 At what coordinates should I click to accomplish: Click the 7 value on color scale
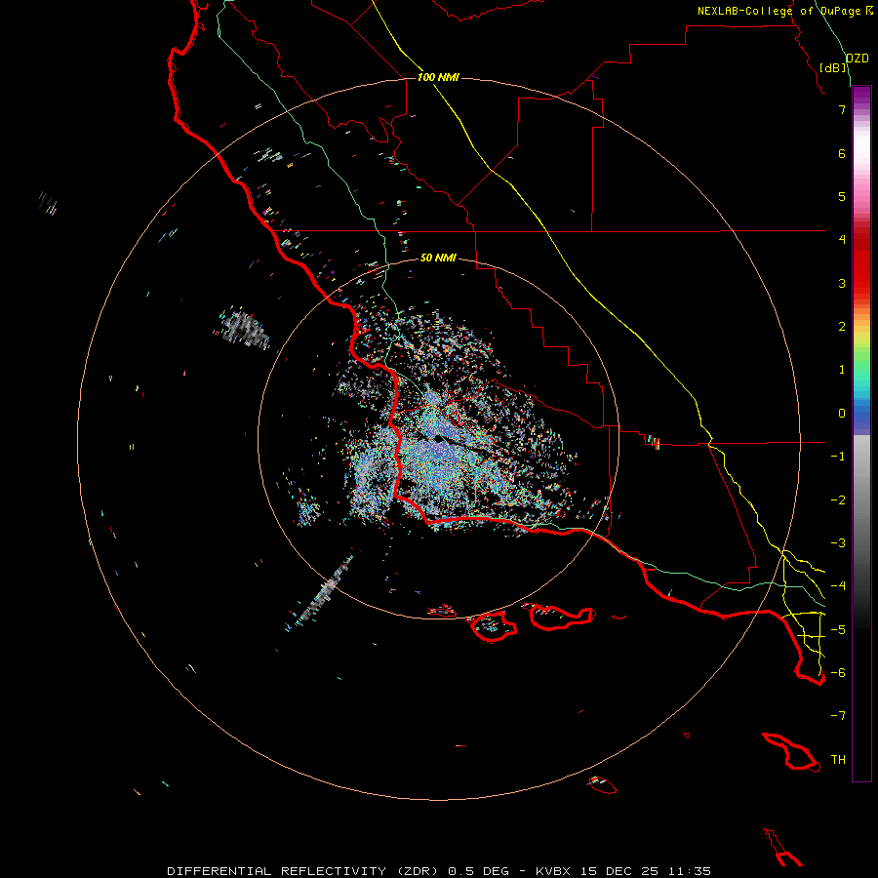842,109
